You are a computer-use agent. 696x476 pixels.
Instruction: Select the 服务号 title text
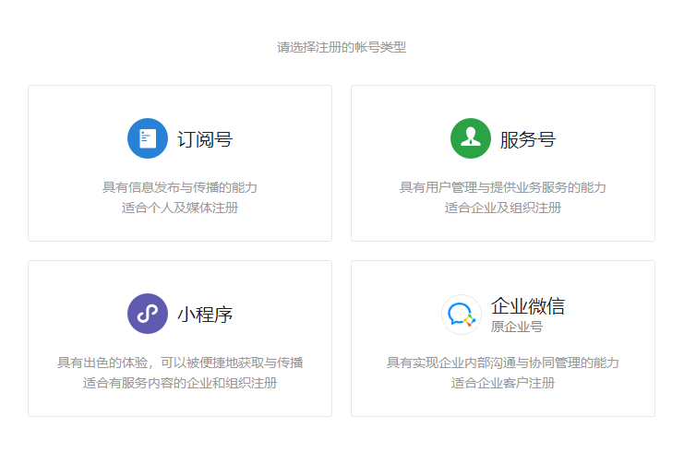pos(528,139)
